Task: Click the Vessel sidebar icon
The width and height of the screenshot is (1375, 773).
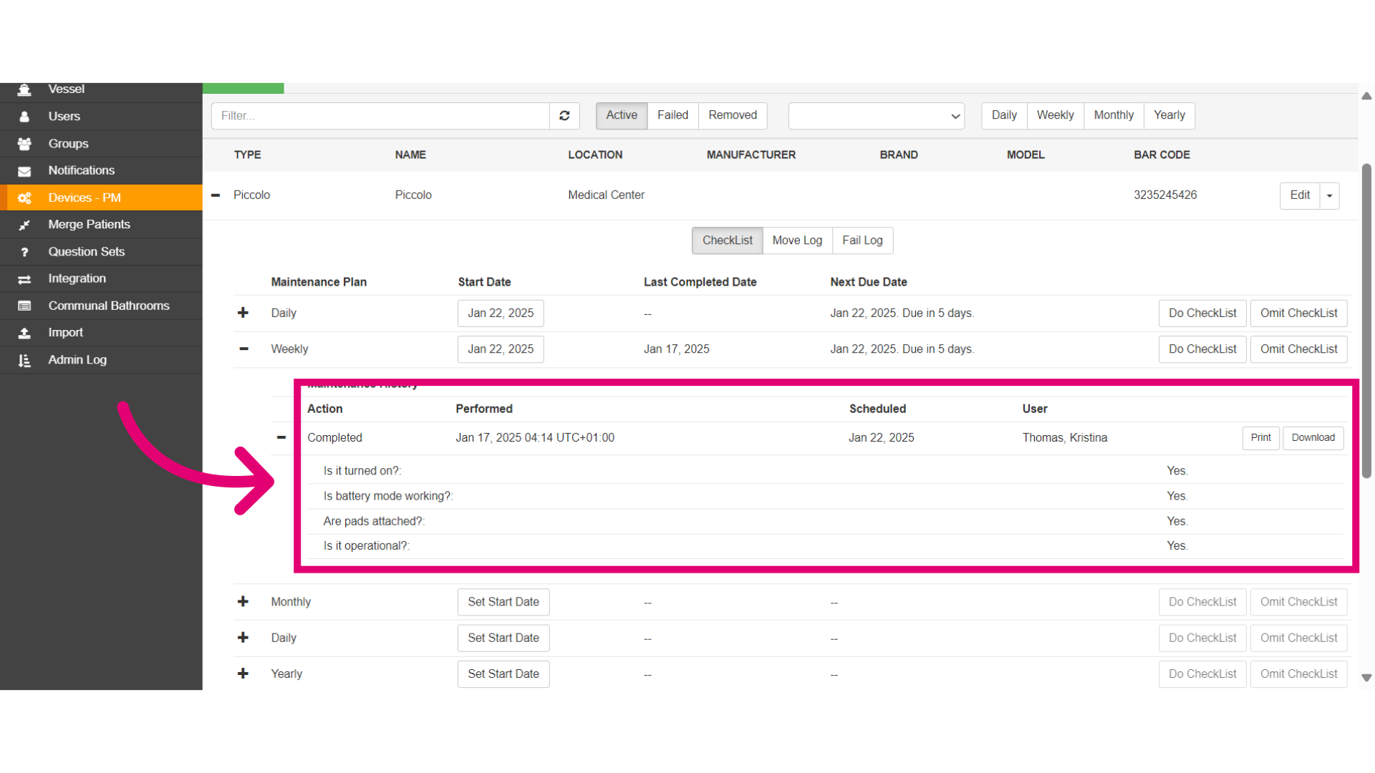Action: (24, 89)
